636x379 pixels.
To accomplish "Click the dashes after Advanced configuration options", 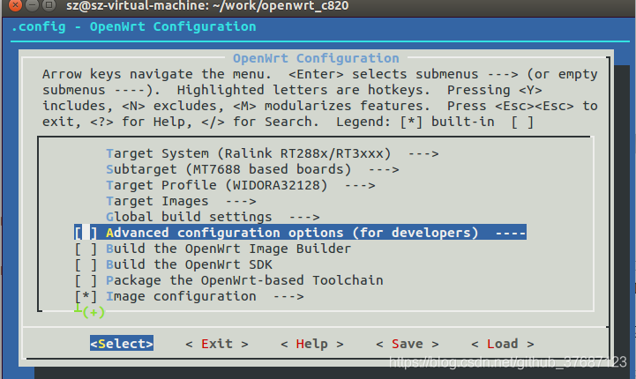I will [x=511, y=233].
